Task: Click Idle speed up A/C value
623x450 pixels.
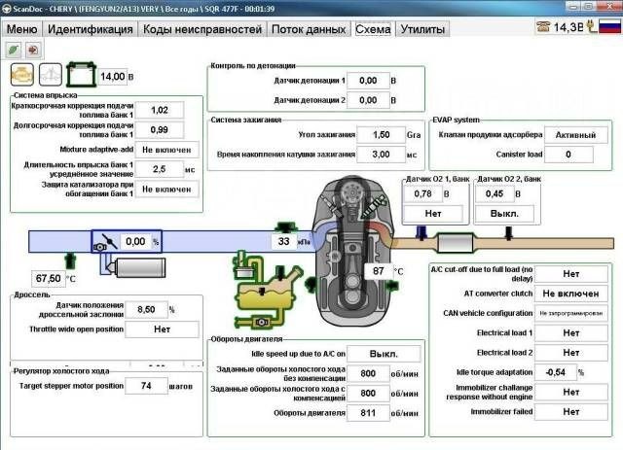Action: pos(384,354)
